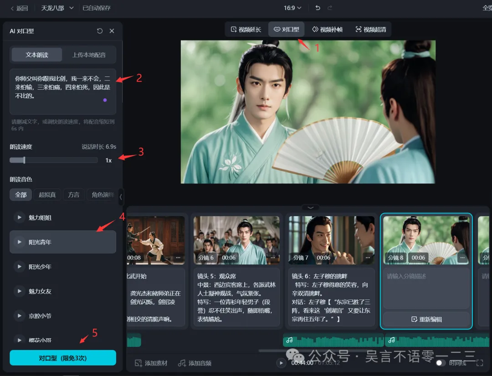Viewport: 492px width, 376px height.
Task: Open more options on the 00:08 clip
Action: pos(178,258)
